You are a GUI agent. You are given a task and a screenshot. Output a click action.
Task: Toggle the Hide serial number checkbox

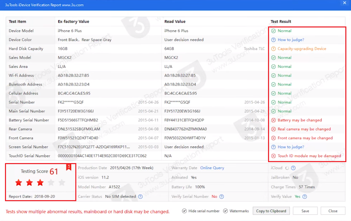point(184,211)
